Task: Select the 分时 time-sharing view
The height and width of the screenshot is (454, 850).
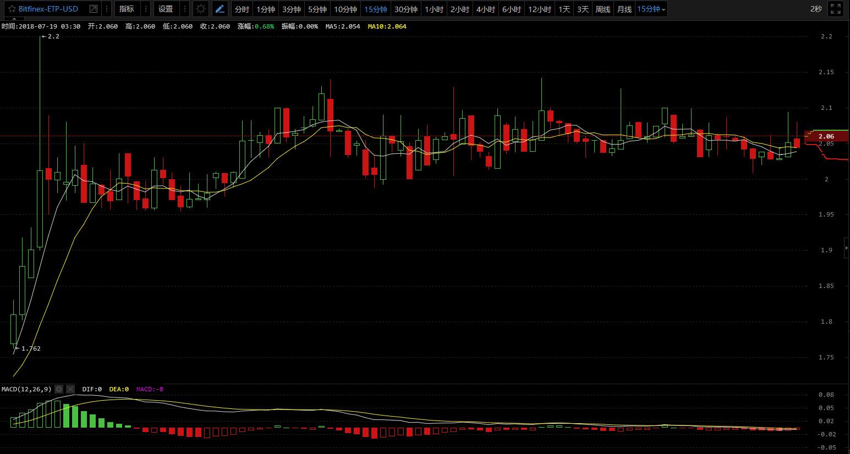Action: pyautogui.click(x=242, y=9)
